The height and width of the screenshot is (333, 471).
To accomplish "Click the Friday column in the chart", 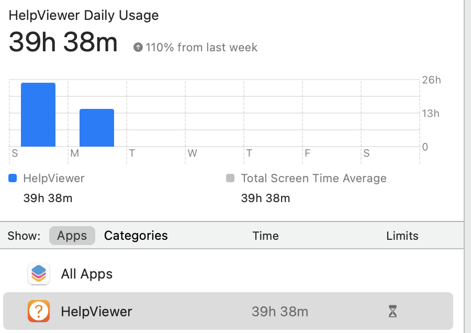I will [x=332, y=120].
